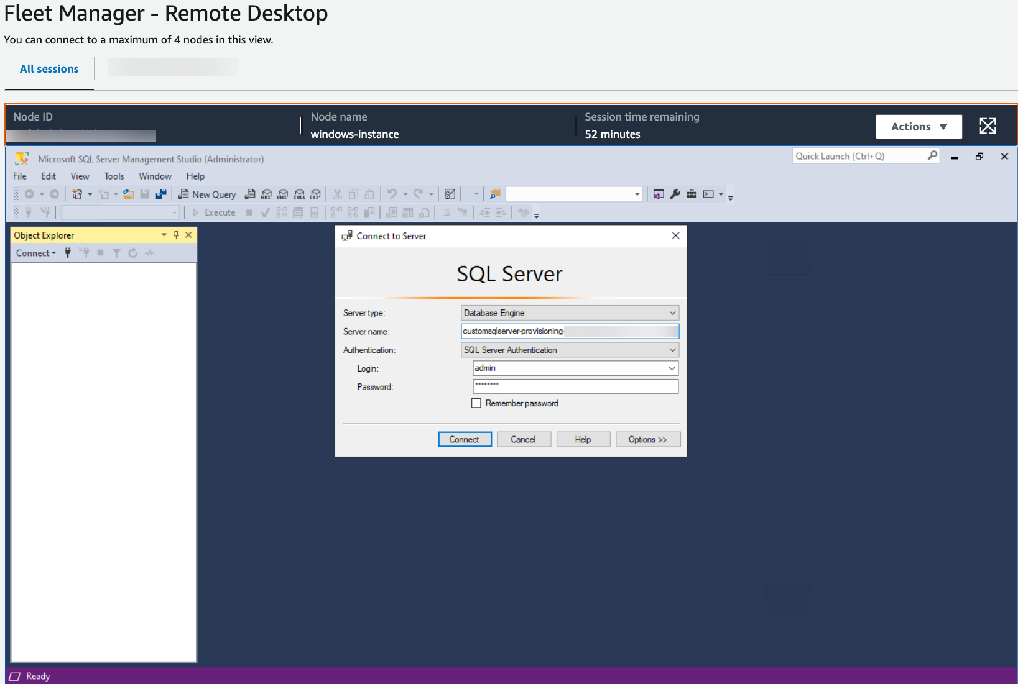
Task: Click the New Project toolbar icon
Action: click(x=77, y=194)
